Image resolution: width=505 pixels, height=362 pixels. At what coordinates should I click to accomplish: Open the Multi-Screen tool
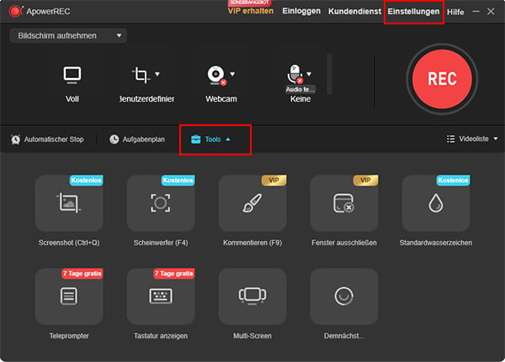point(252,296)
